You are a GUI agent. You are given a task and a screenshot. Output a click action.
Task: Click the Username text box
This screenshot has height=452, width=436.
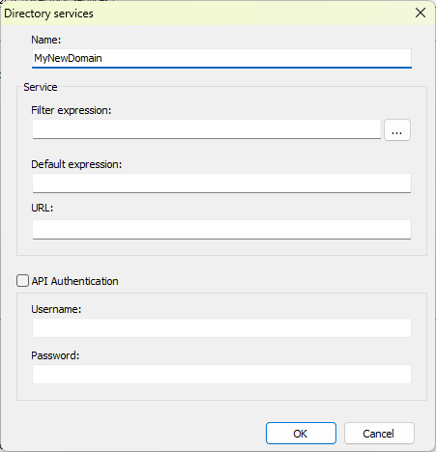221,327
